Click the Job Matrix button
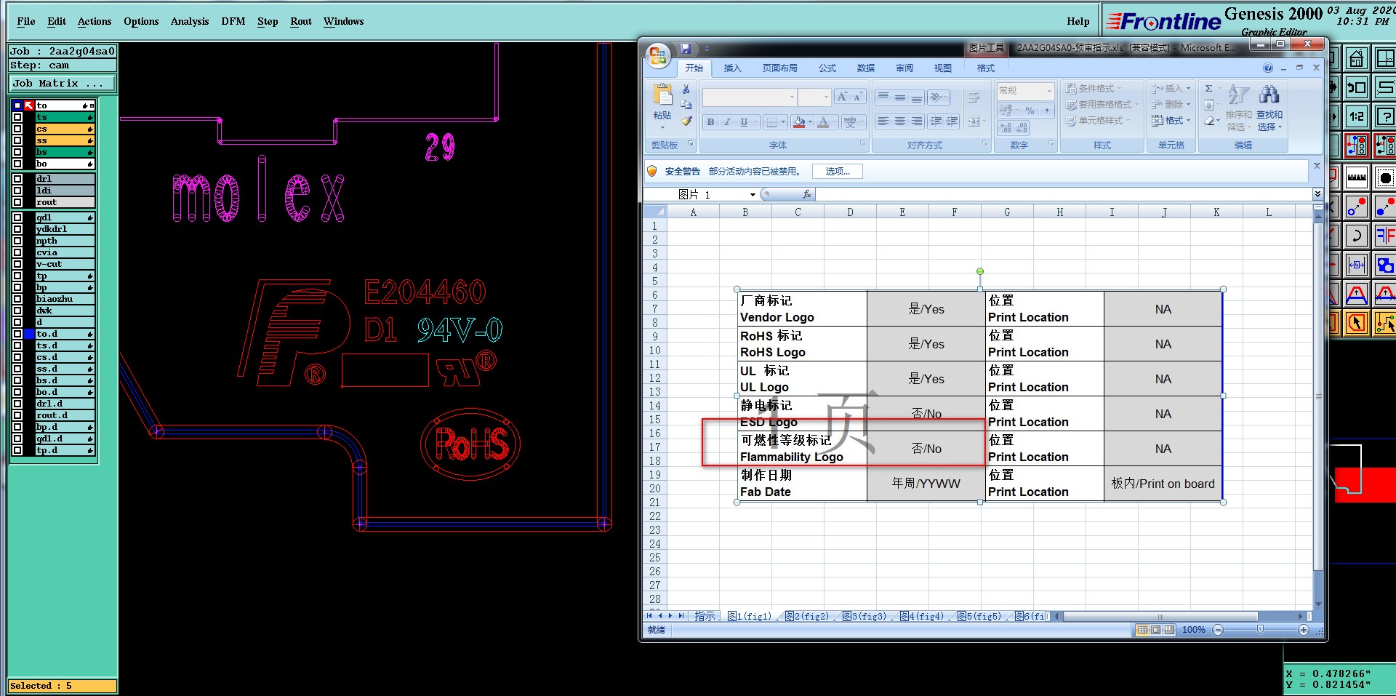 click(63, 84)
